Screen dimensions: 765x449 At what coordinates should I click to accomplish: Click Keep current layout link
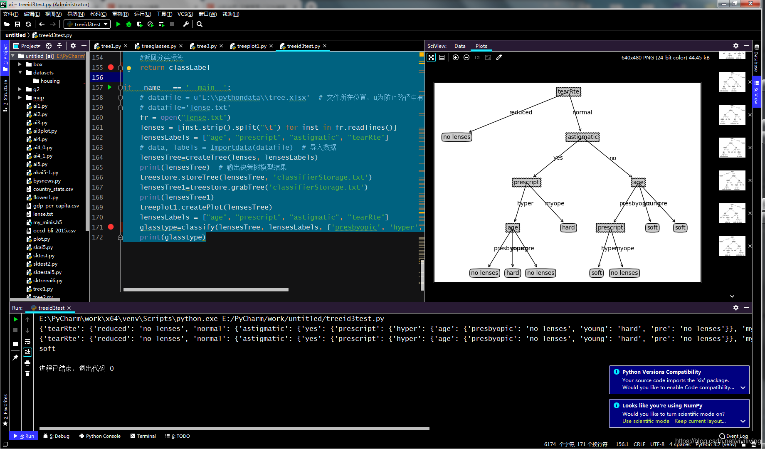click(x=700, y=421)
